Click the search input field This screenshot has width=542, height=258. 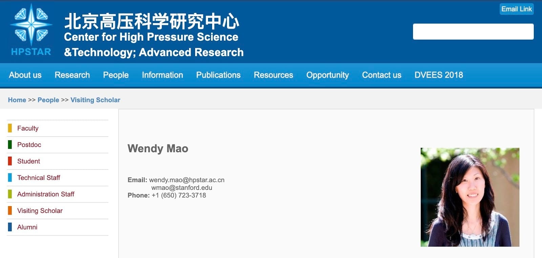click(x=473, y=32)
